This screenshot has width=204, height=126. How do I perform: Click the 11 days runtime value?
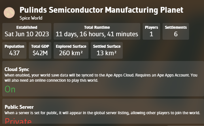pos(97,34)
